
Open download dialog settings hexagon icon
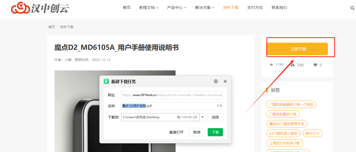(216, 81)
